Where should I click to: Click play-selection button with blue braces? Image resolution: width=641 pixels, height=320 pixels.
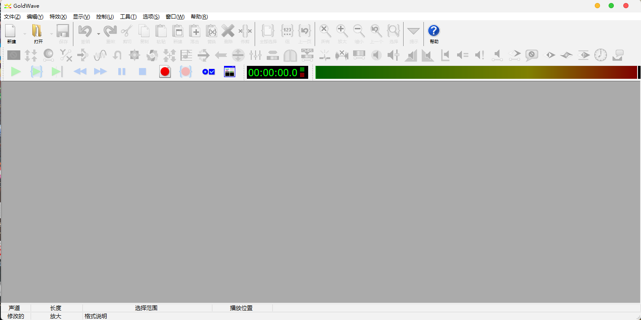(37, 72)
